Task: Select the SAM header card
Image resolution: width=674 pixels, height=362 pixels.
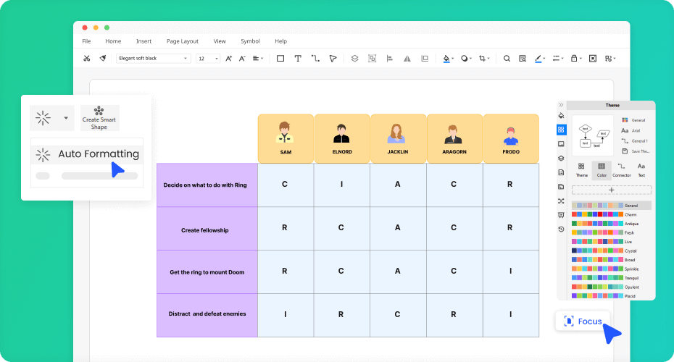Action: click(286, 138)
